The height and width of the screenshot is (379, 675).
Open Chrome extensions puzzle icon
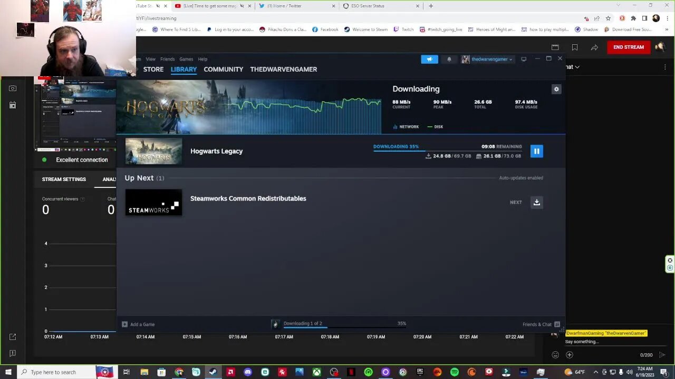[633, 18]
